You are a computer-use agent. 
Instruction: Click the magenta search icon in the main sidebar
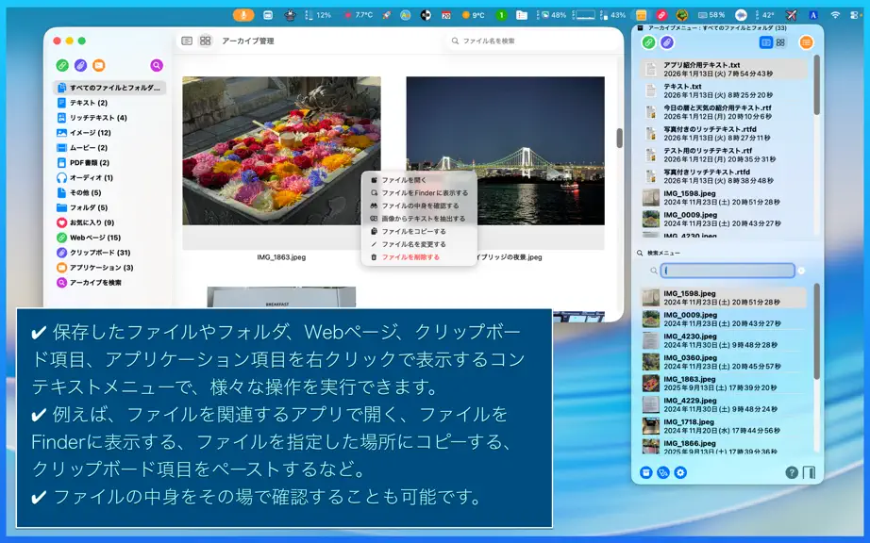click(x=157, y=65)
